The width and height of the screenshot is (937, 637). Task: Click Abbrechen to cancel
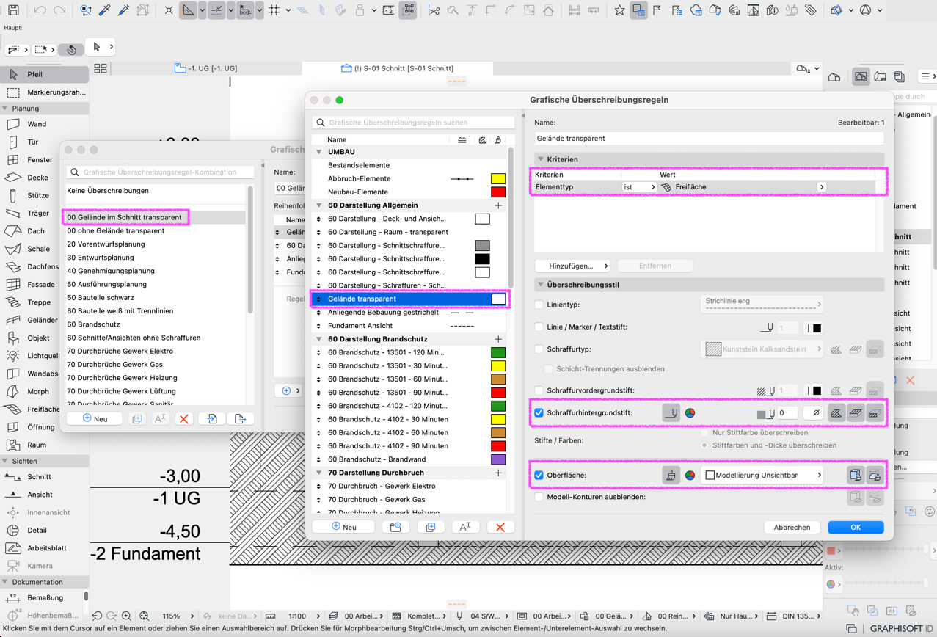point(792,527)
